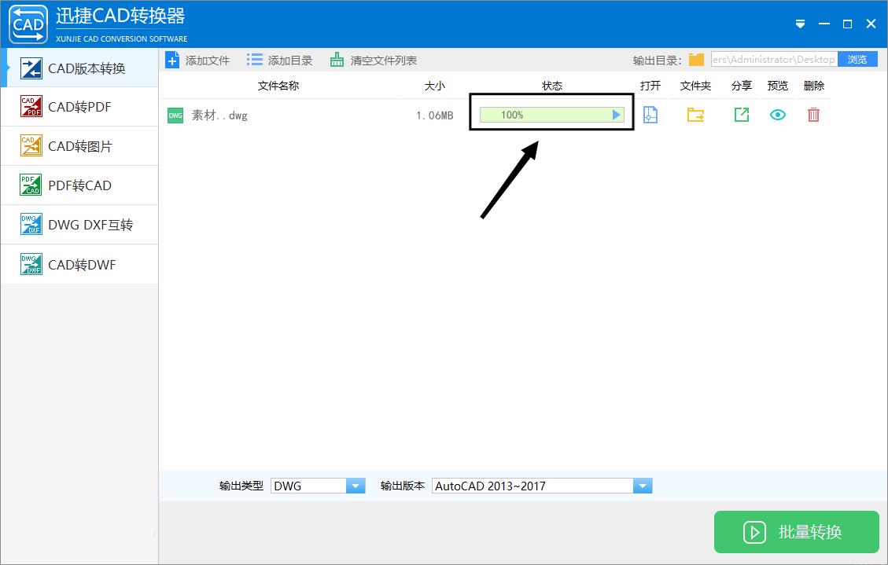
Task: Preview 素材.dwg with the eye icon
Action: (x=777, y=114)
